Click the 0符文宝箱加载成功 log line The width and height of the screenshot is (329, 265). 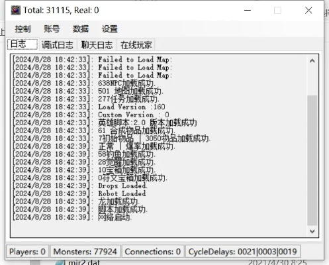[x=90, y=178]
